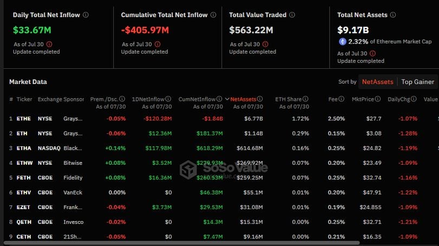Click the Ethereum logo icon next to 2.32%

click(343, 42)
